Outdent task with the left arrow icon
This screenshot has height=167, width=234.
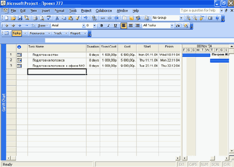pyautogui.click(x=7, y=25)
